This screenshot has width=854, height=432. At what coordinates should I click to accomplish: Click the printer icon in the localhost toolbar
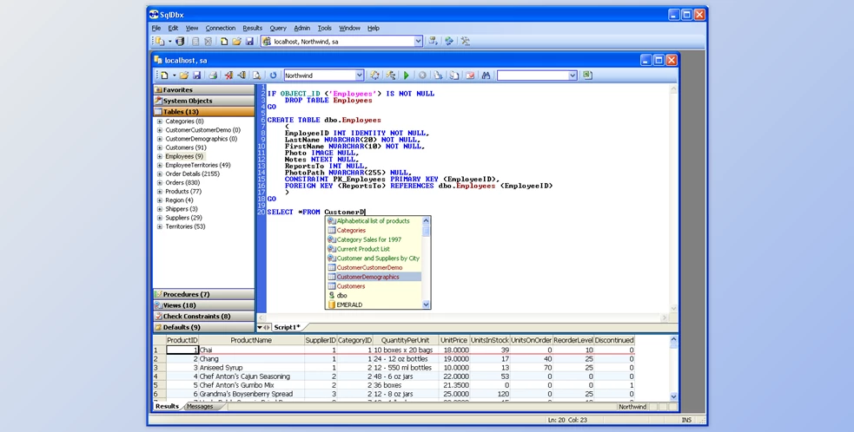point(213,75)
